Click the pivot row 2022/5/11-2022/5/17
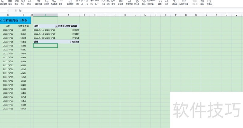The height and width of the screenshot is (128, 243). [x=45, y=30]
